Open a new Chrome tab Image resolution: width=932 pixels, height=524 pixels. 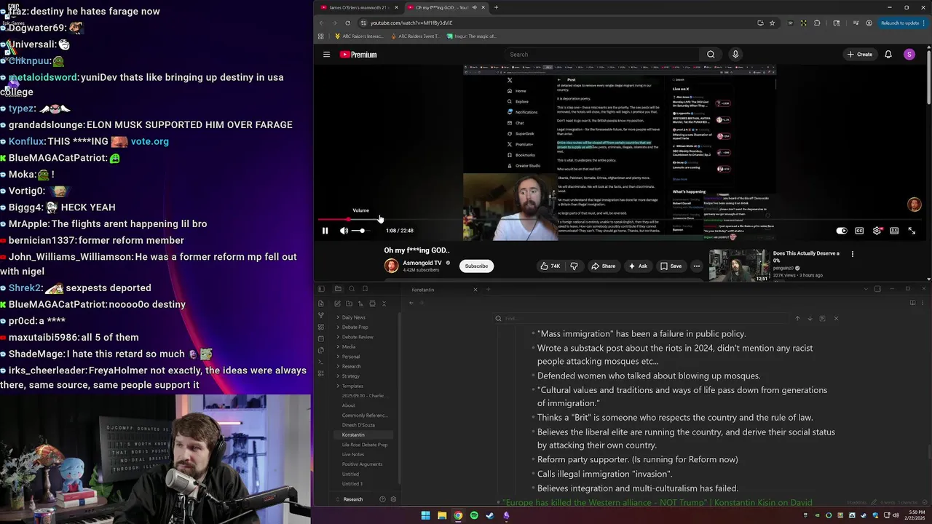pos(496,7)
